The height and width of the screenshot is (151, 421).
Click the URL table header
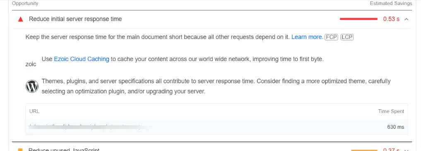[x=34, y=111]
